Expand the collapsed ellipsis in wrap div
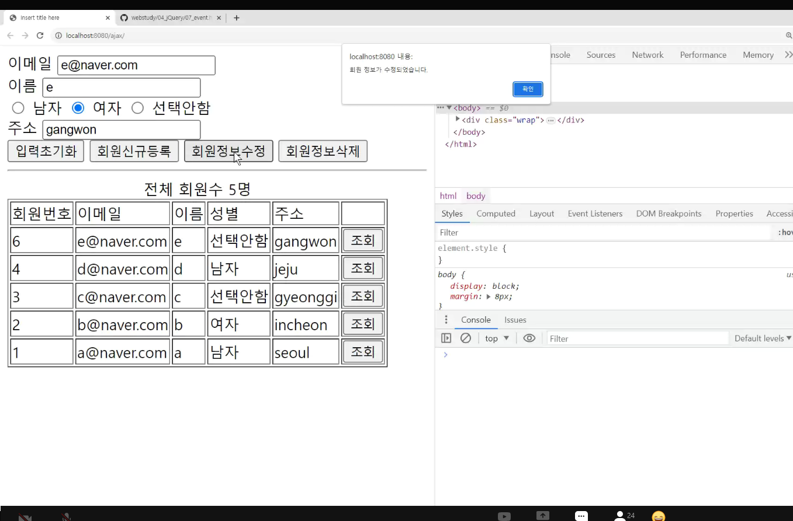 (550, 120)
